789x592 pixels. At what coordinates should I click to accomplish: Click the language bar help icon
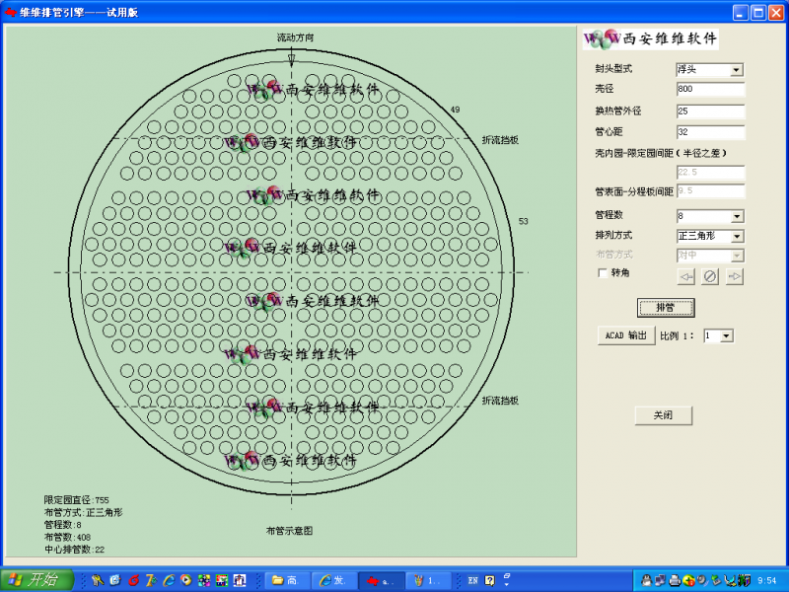point(489,580)
